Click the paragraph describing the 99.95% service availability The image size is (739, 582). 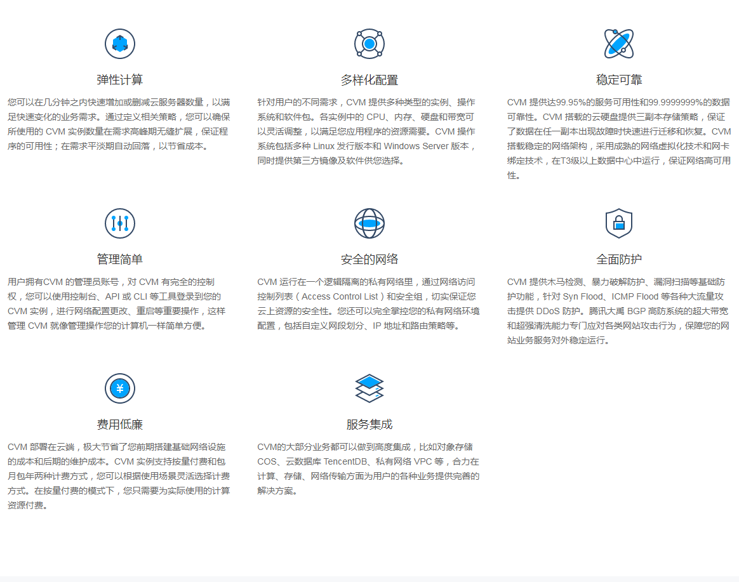click(x=619, y=138)
